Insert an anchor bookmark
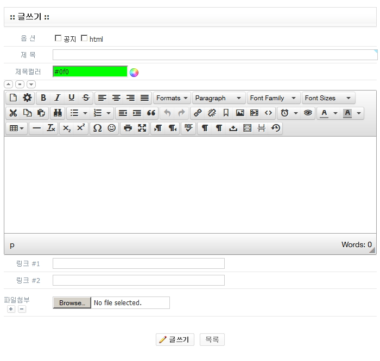The width and height of the screenshot is (380, 361). [x=226, y=113]
